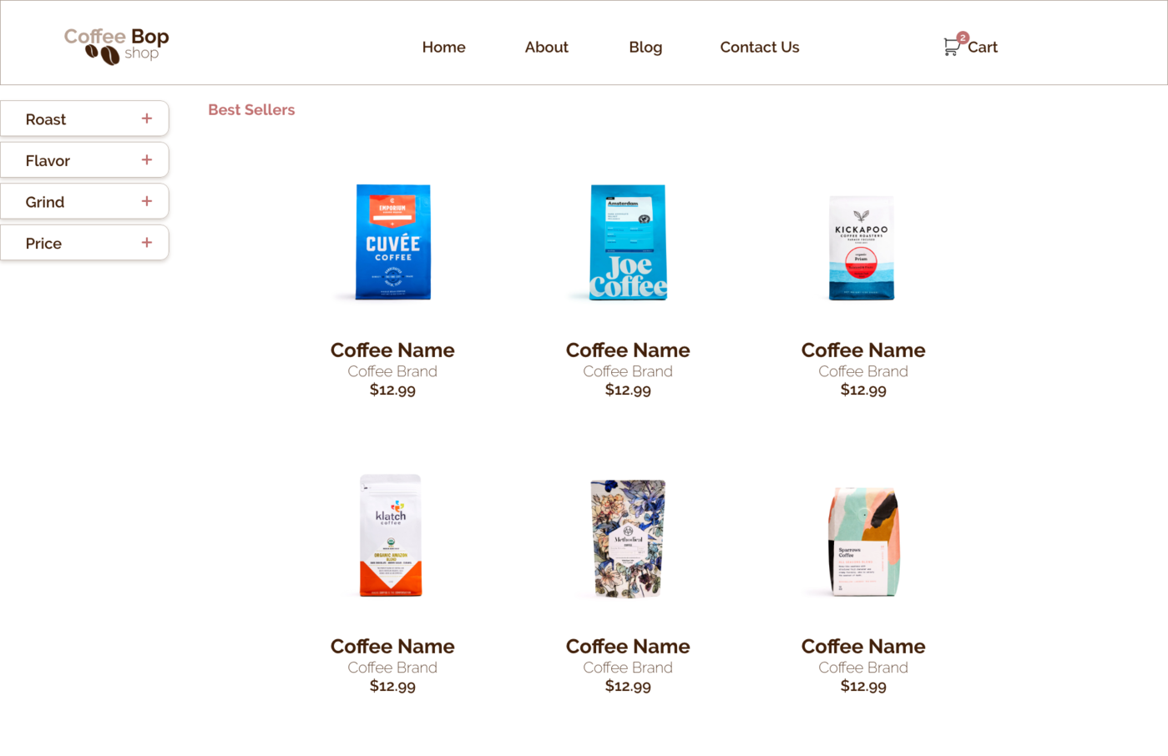Open the Contact Us page

pyautogui.click(x=760, y=48)
